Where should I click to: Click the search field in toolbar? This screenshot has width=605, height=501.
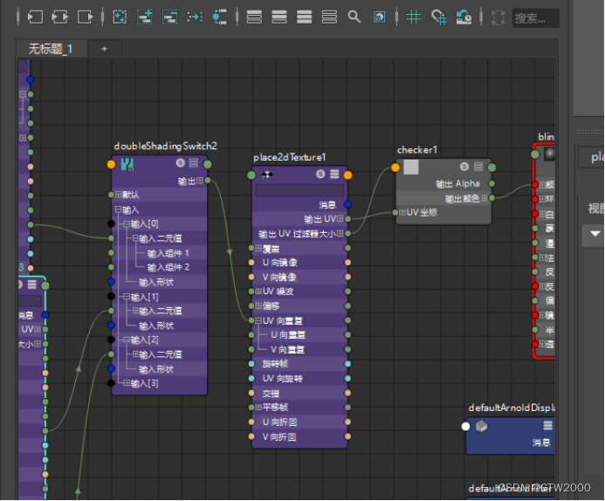pos(536,18)
